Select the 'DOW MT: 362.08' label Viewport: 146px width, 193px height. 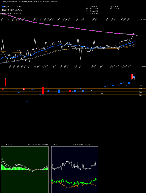[13, 10]
